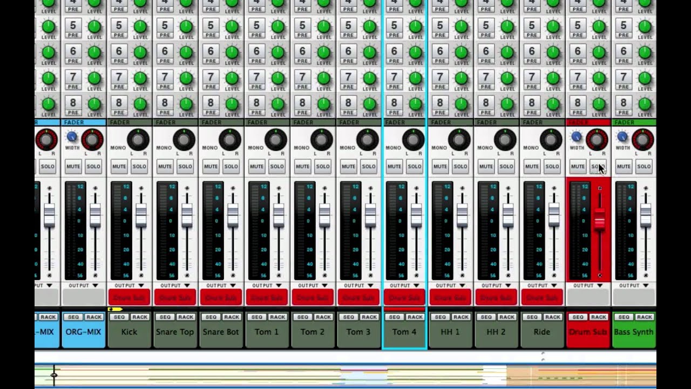The image size is (691, 389).
Task: Click RACK button on Ride channel
Action: point(553,317)
